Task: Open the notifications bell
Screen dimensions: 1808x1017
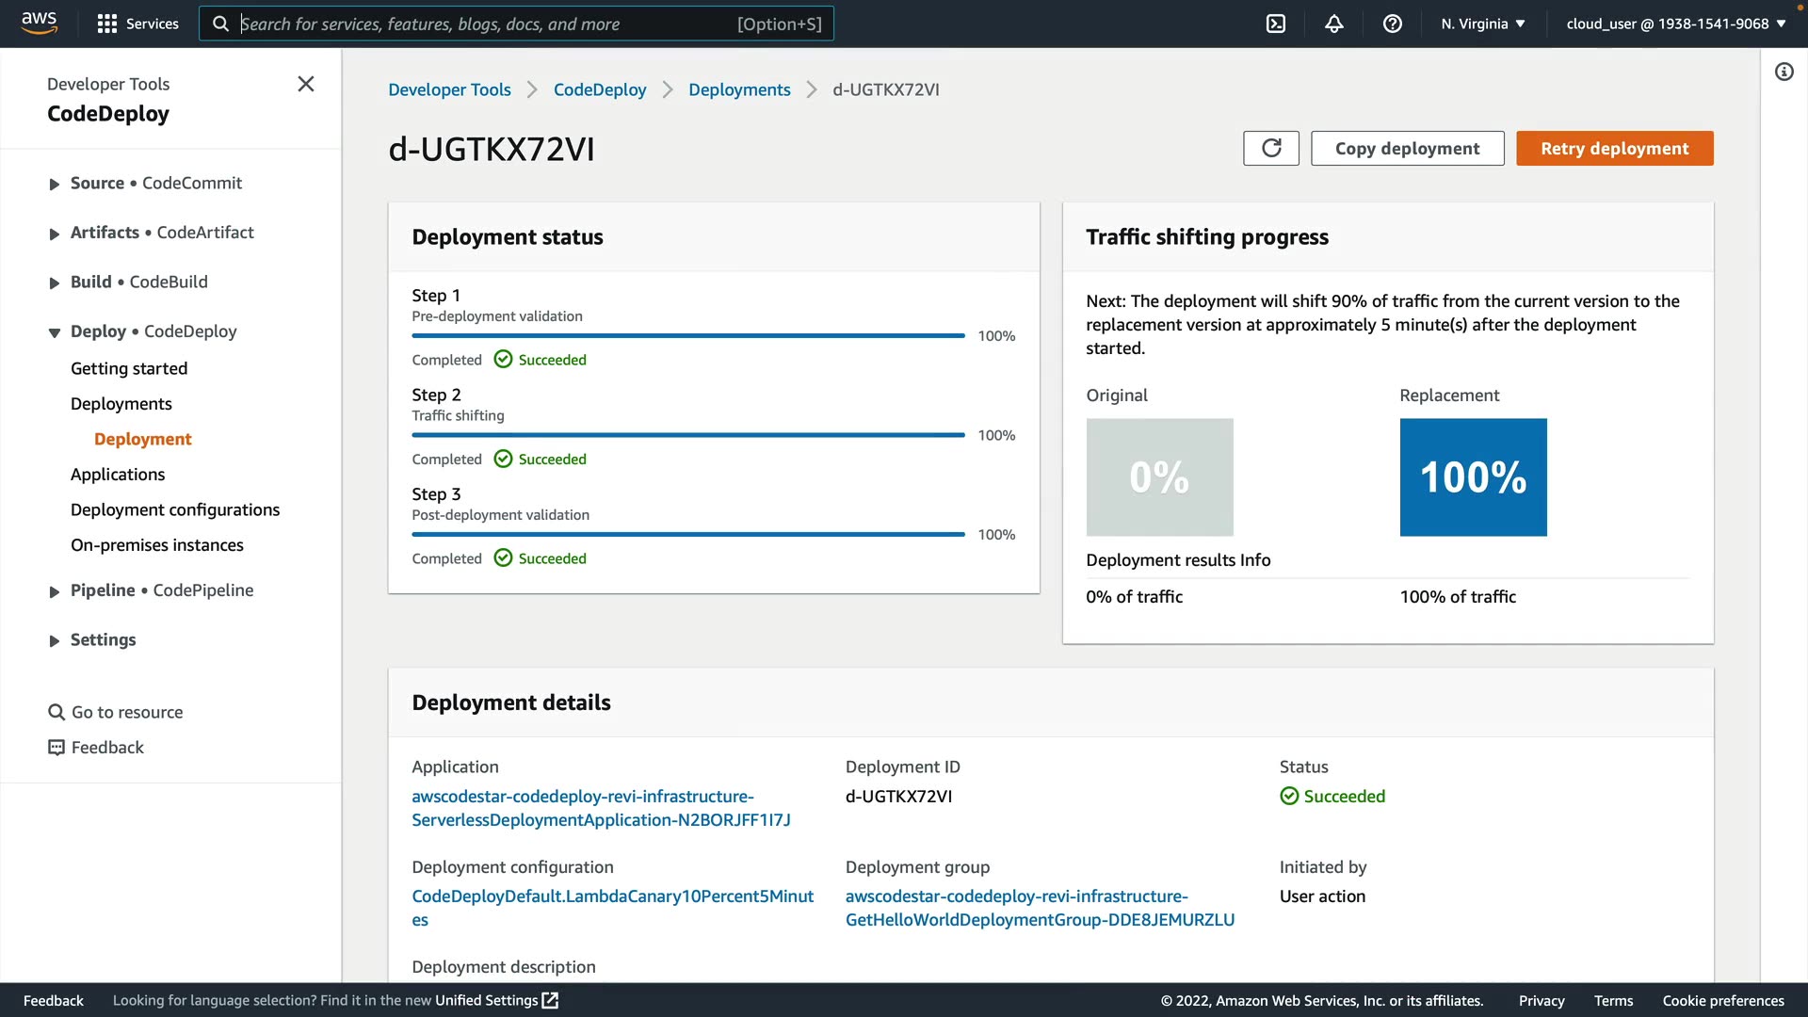Action: (1333, 24)
